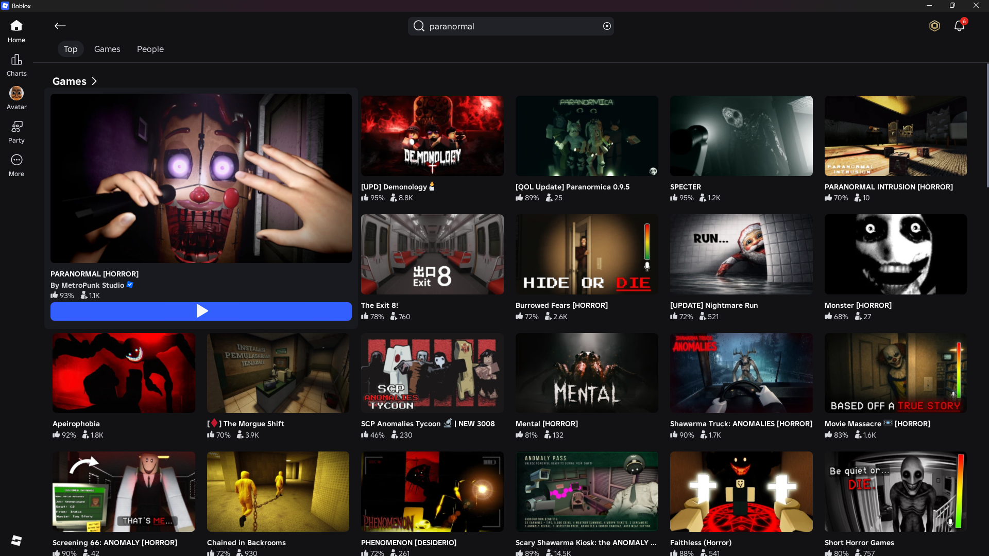The image size is (989, 556).
Task: Open the SCP Anomalies Tycoon thumbnail
Action: click(x=432, y=373)
